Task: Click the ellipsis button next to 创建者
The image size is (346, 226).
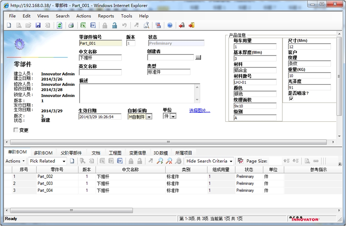Action: 198,58
